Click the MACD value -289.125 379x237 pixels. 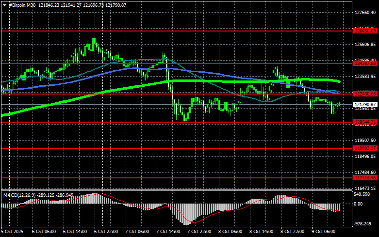pos(46,195)
